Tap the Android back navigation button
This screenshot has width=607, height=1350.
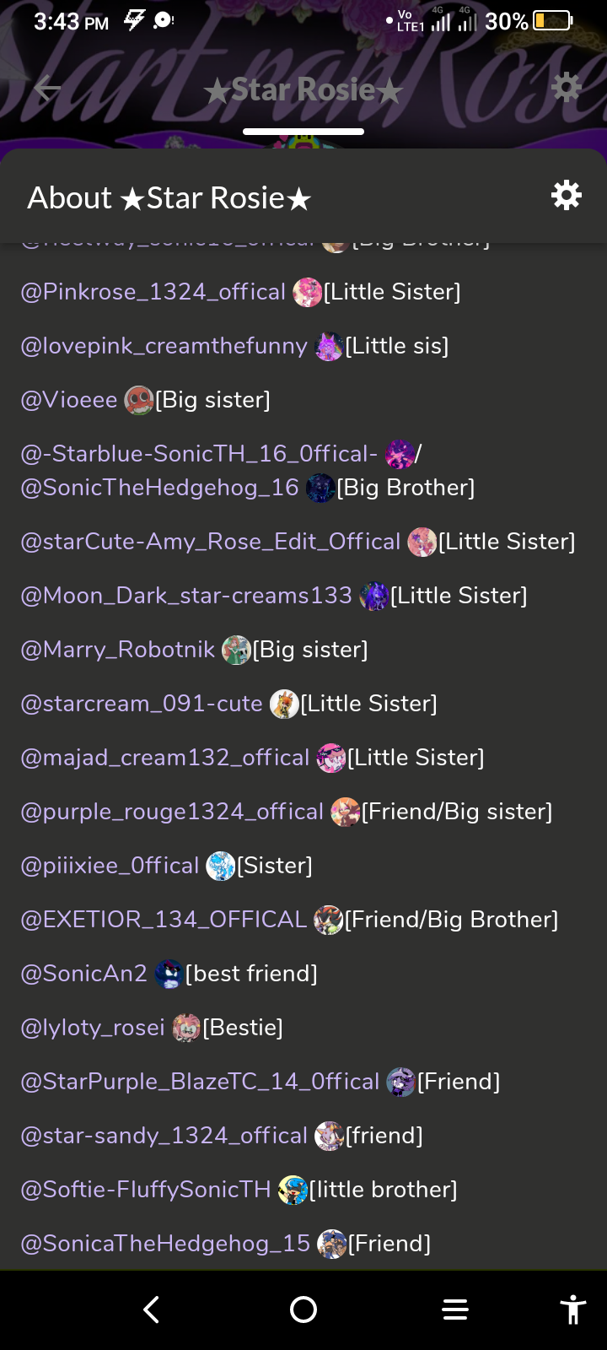[x=152, y=1309]
